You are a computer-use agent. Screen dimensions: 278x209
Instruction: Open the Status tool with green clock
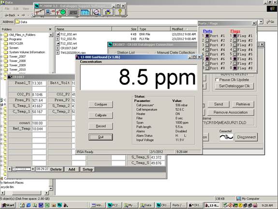click(61, 12)
